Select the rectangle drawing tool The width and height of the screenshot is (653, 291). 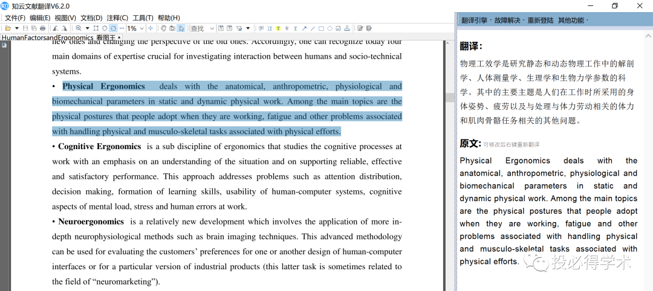click(x=321, y=28)
